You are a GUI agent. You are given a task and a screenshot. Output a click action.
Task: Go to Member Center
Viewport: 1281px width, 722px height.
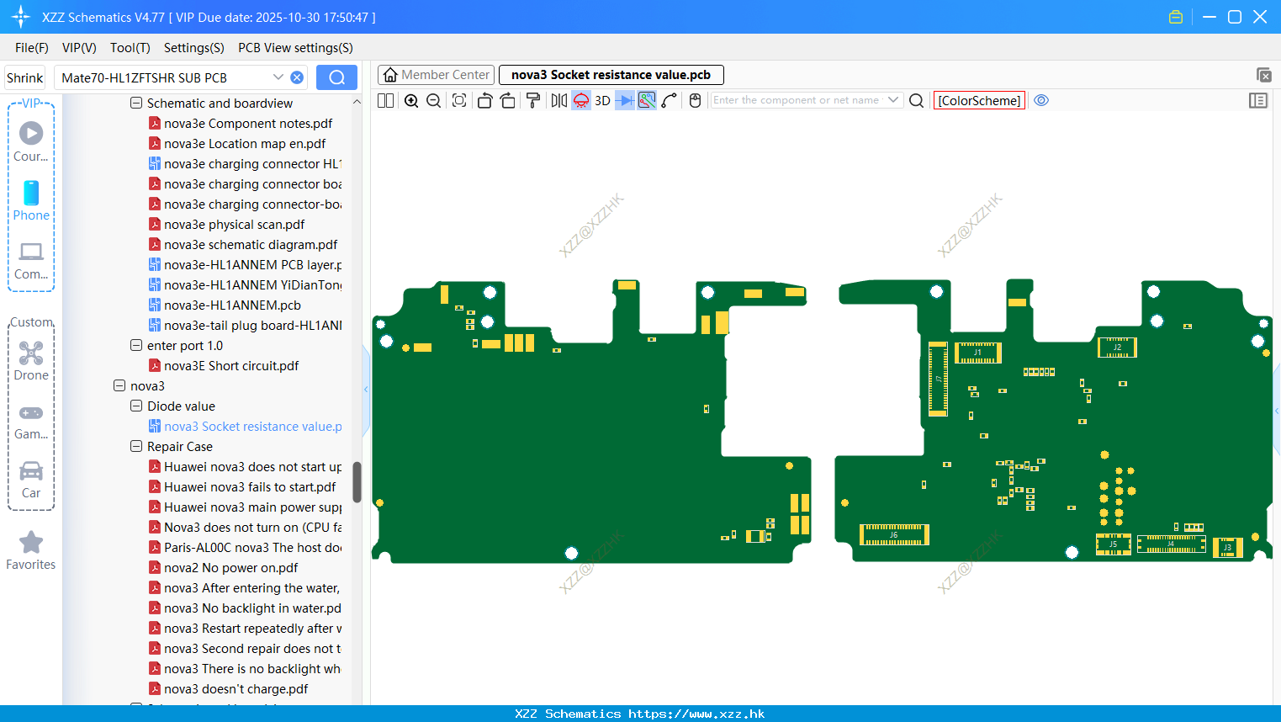point(437,75)
